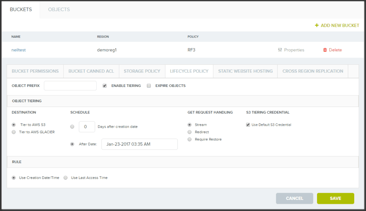Select Tier to AWS Glacier option
The width and height of the screenshot is (366, 211).
[x=14, y=132]
